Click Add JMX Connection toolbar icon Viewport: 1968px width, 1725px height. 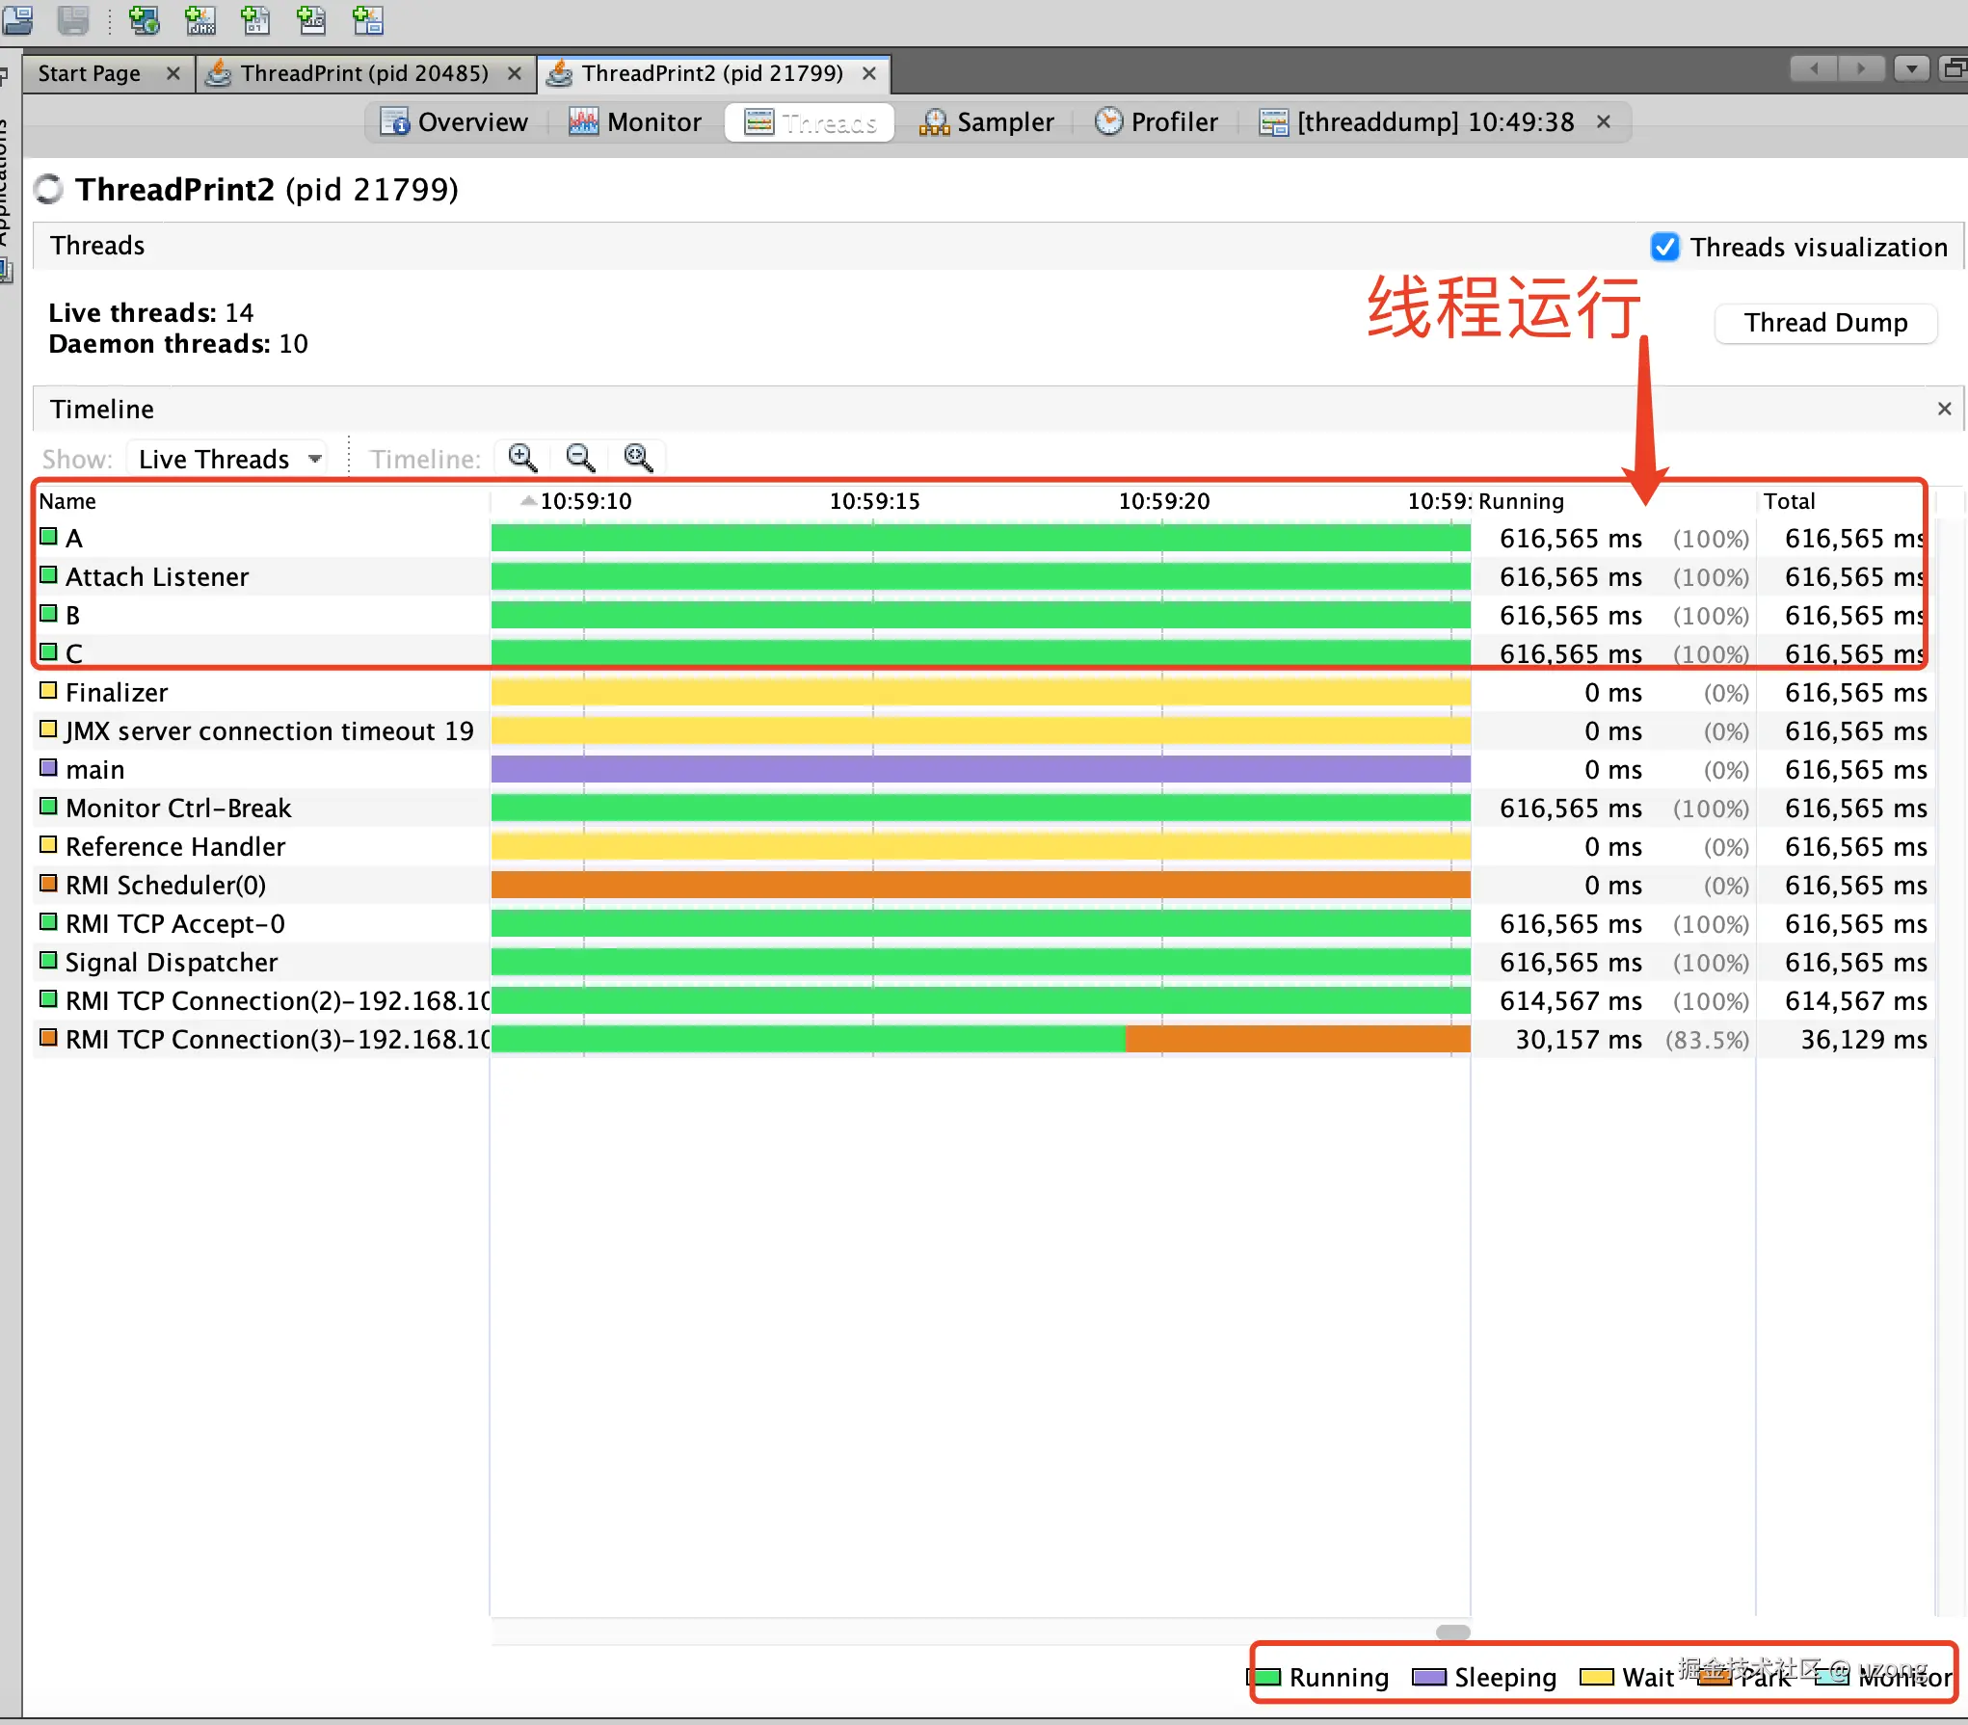click(199, 18)
